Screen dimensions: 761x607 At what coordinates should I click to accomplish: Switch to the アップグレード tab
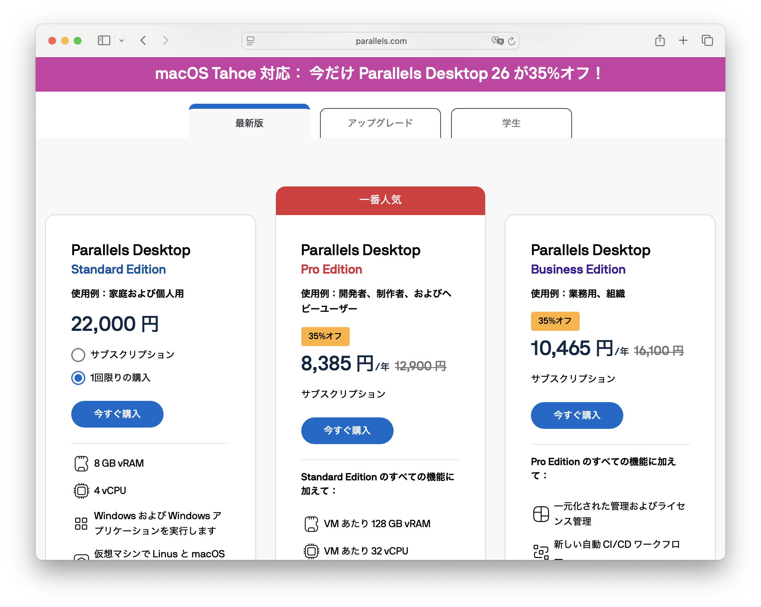(x=380, y=123)
